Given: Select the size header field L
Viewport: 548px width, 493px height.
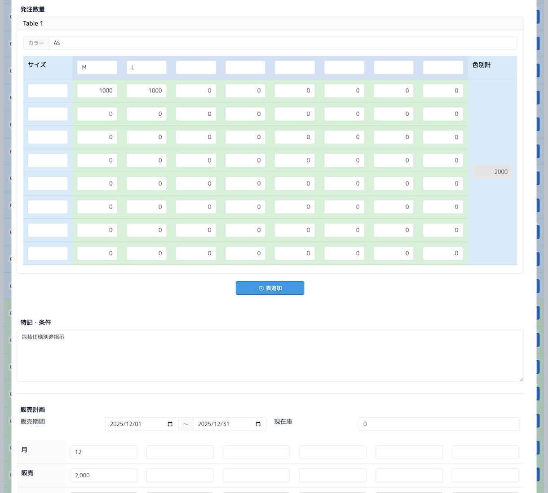Looking at the screenshot, I should pos(146,67).
